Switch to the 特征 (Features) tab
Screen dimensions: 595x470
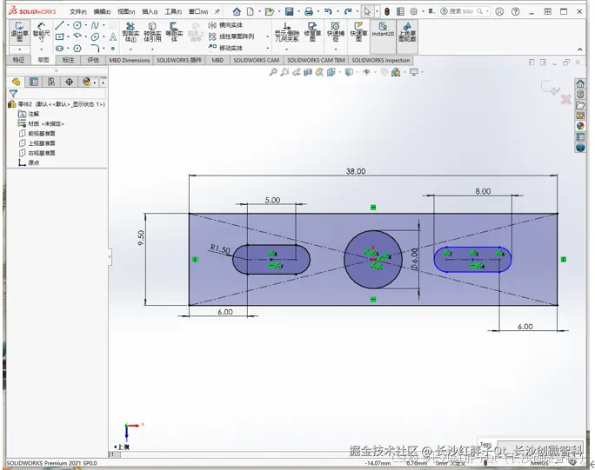click(18, 60)
